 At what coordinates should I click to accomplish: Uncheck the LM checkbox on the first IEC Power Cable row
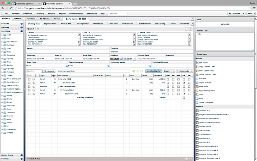(184, 83)
